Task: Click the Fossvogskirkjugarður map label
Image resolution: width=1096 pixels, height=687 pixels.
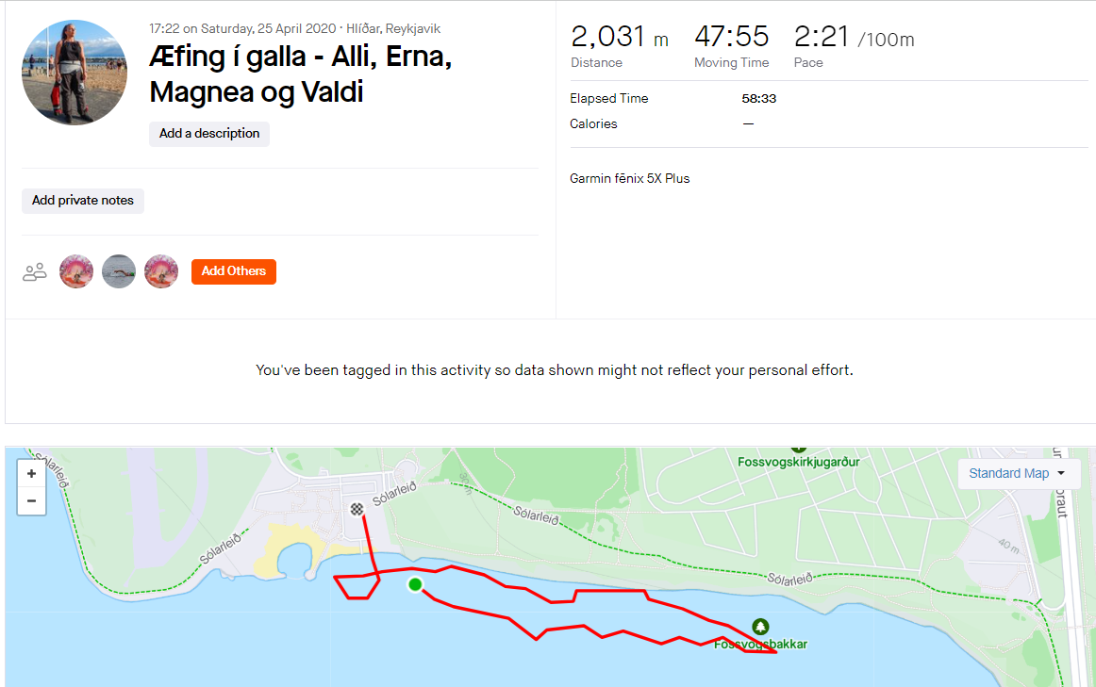Action: coord(798,462)
